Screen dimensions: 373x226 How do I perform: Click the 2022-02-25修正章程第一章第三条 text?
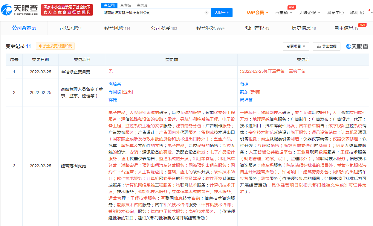click(x=273, y=71)
